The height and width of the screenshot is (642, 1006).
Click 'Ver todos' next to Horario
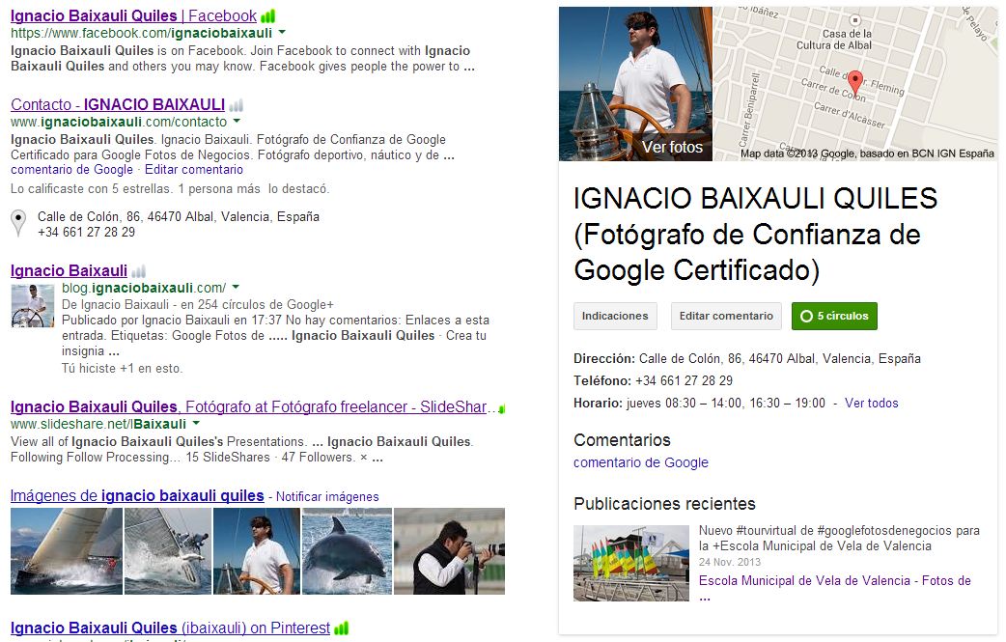(871, 403)
